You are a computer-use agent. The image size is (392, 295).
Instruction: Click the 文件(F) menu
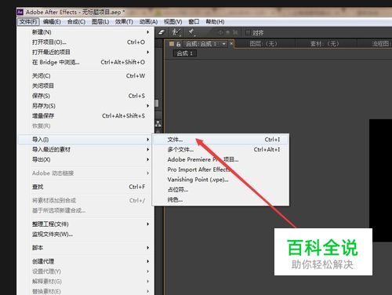(28, 22)
